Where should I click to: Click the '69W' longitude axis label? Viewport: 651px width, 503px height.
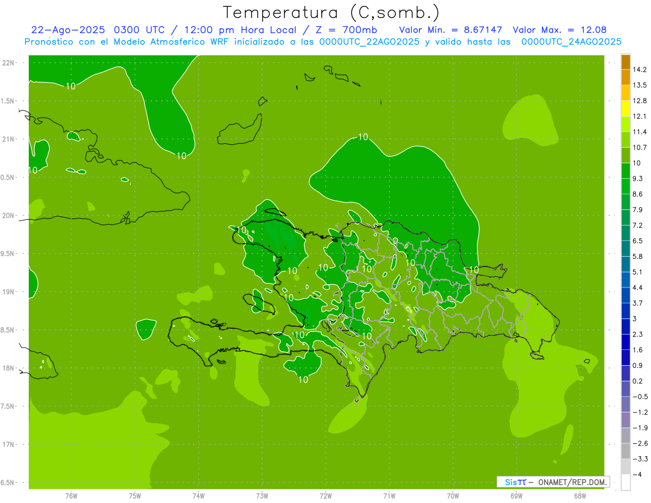coord(516,496)
